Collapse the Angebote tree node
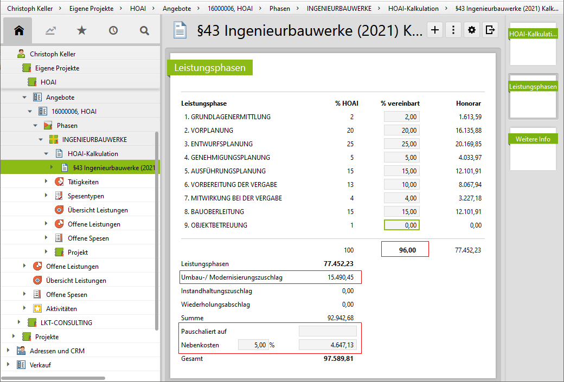564x382 pixels. [24, 98]
